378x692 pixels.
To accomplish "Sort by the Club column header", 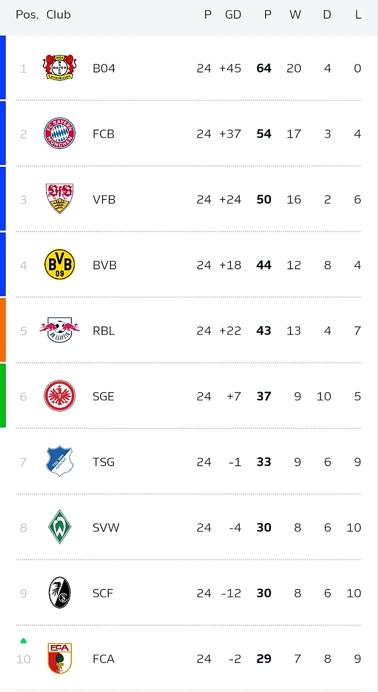I will coord(59,15).
